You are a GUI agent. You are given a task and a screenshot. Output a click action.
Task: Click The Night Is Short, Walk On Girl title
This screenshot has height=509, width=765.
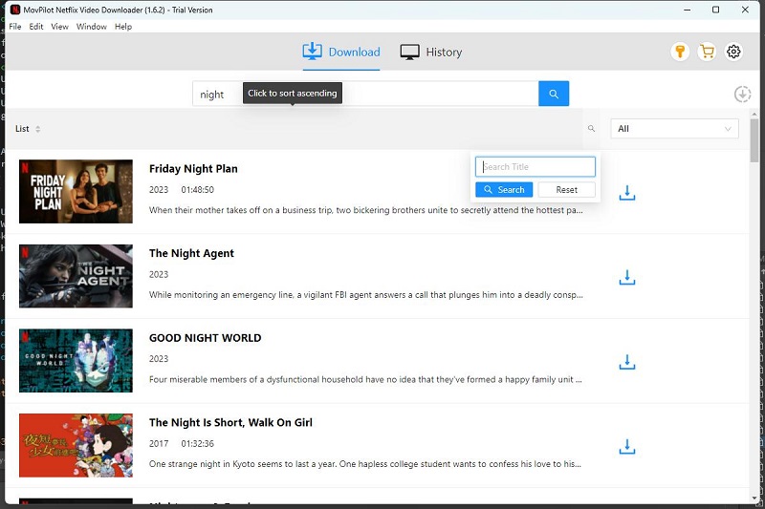pyautogui.click(x=230, y=423)
